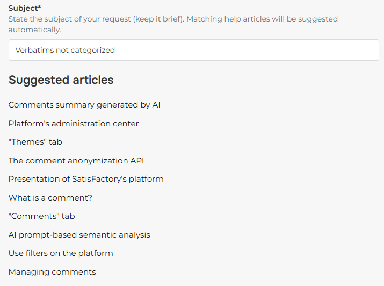Go to the comment anonymization API article
Image resolution: width=384 pixels, height=286 pixels.
76,161
